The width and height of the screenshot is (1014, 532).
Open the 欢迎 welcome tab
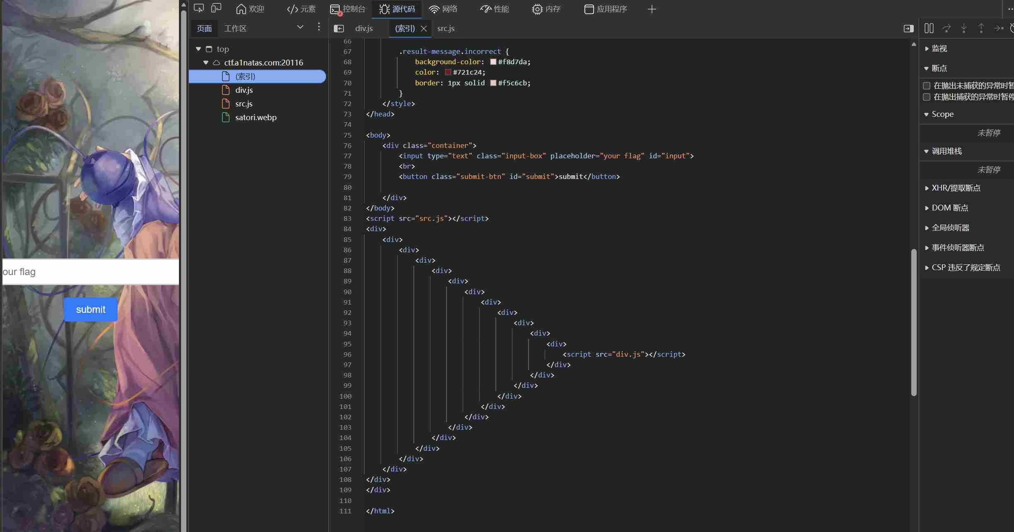point(250,9)
